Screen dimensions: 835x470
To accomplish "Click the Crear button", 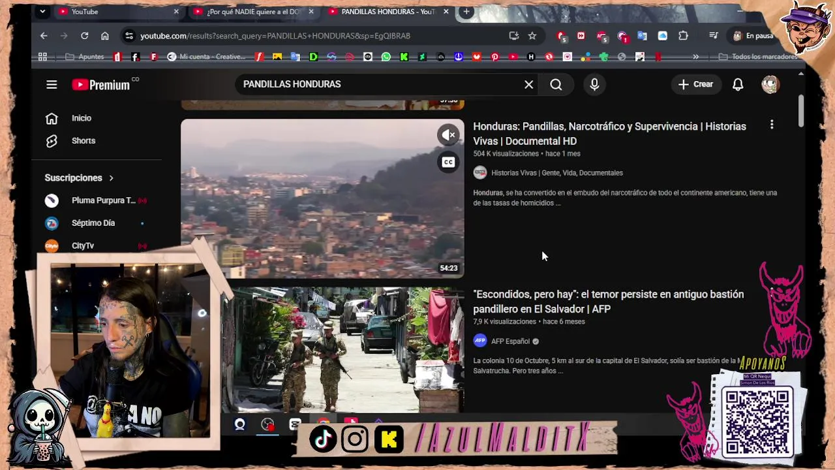I will click(x=695, y=84).
